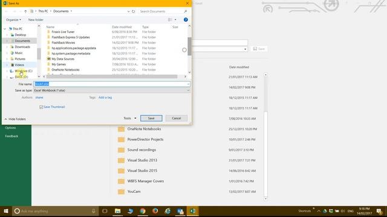Open the Organize dropdown menu

(x=13, y=20)
